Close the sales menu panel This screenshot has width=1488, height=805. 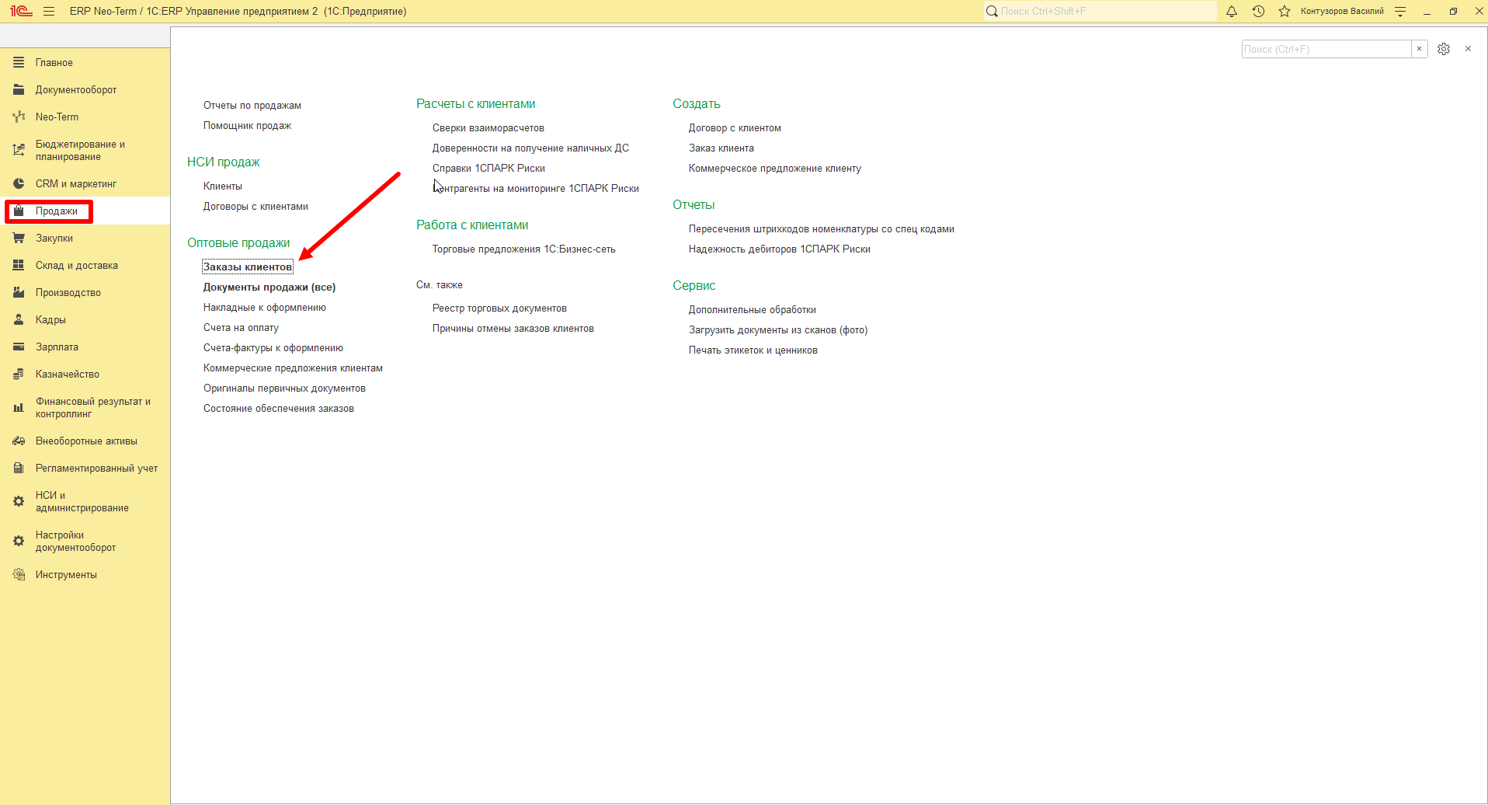[x=1468, y=49]
